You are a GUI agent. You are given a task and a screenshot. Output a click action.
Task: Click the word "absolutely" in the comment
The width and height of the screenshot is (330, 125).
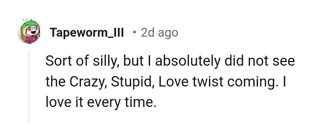pos(187,61)
